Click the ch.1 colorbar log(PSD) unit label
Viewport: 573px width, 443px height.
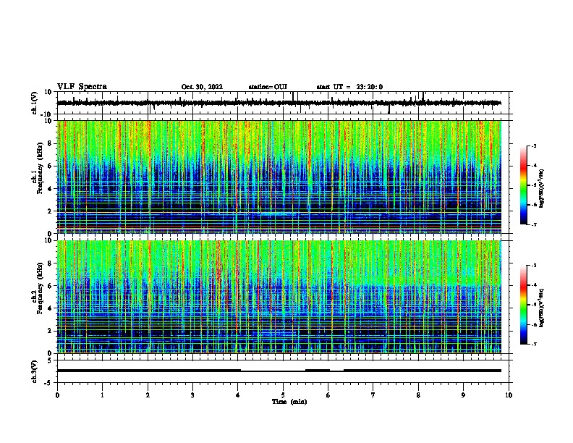(541, 189)
